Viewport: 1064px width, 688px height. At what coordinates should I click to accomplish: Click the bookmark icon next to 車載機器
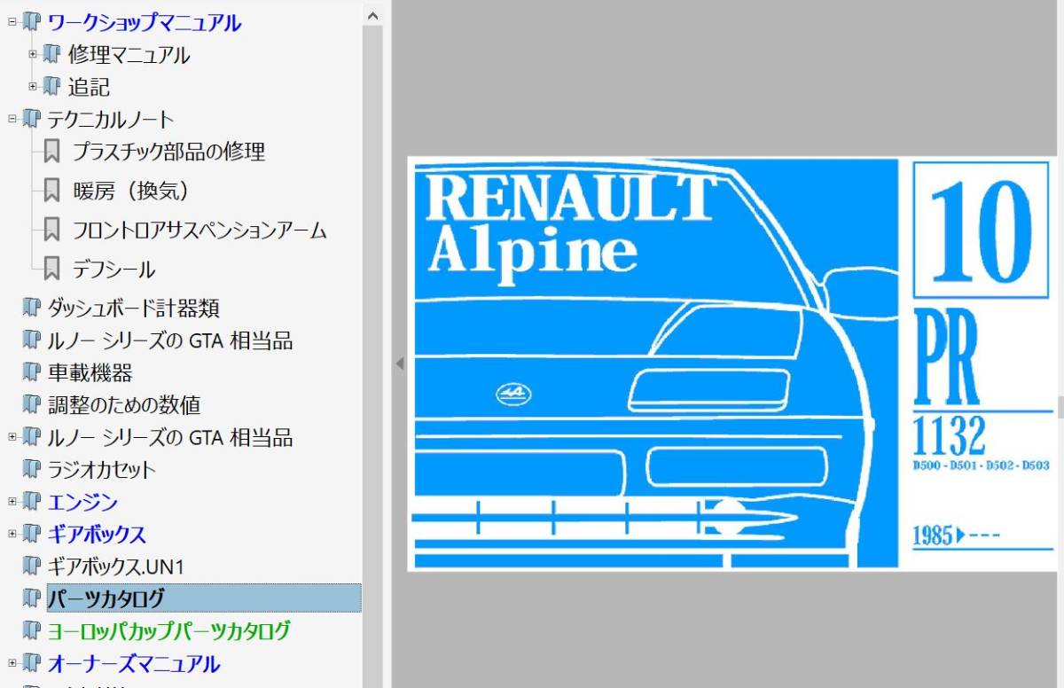click(x=32, y=372)
